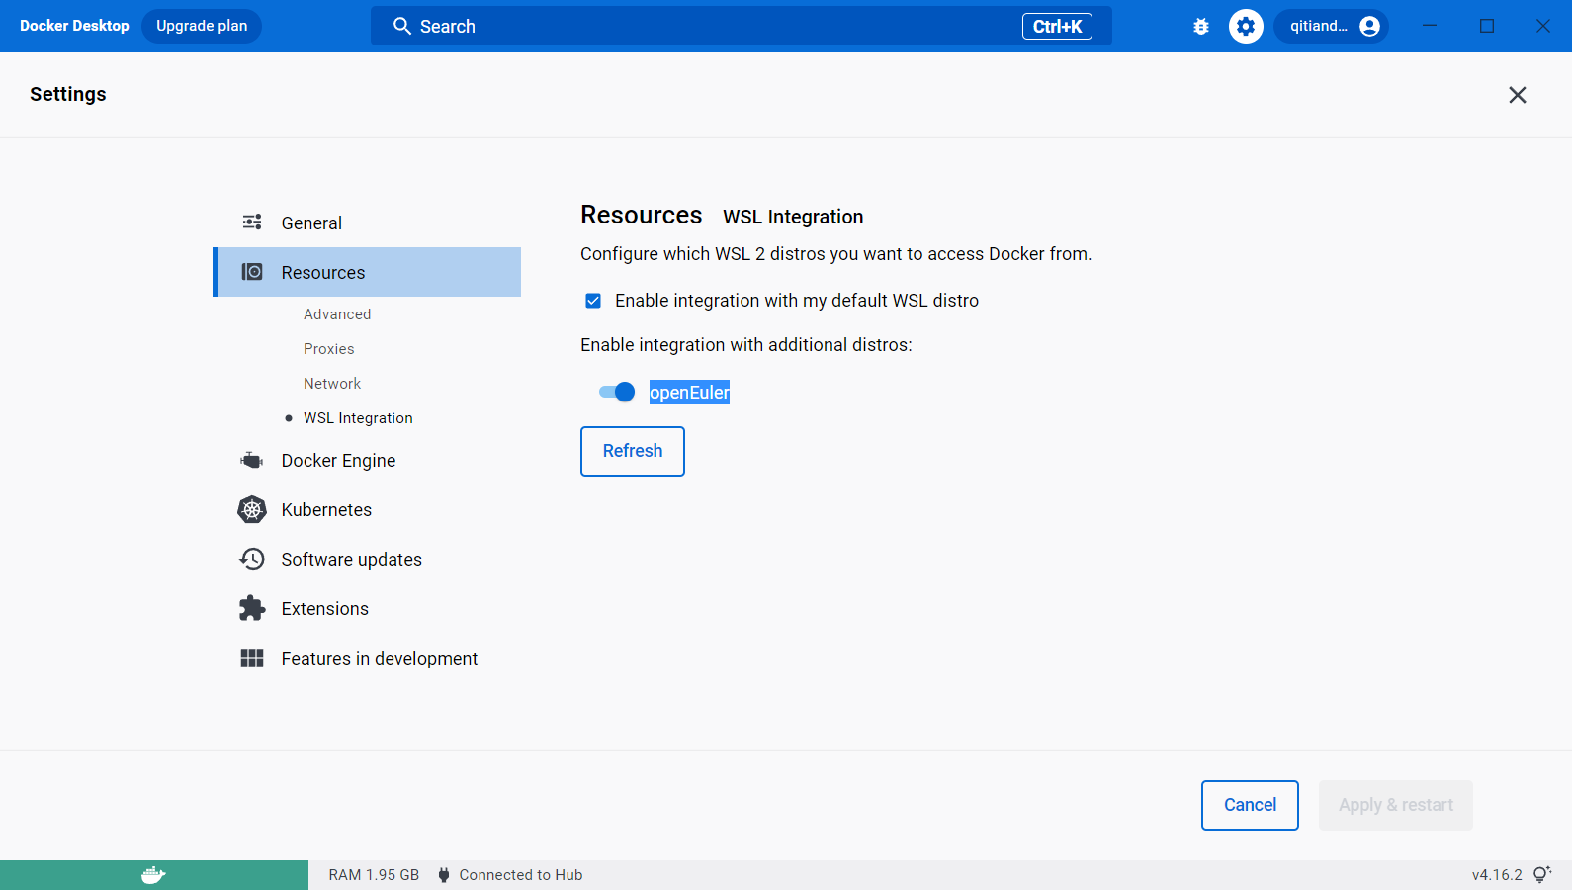This screenshot has height=890, width=1572.
Task: Open Kubernetes settings
Action: (x=367, y=509)
